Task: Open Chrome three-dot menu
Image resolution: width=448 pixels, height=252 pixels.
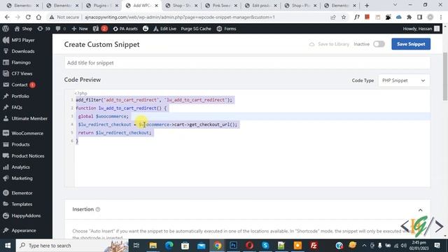Action: coord(441,17)
